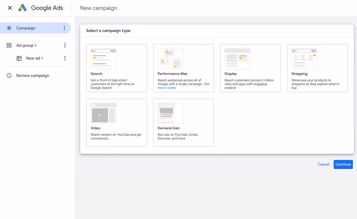Screen dimensions: 357x219
Task: Click the blue Continue button
Action: click(x=343, y=165)
